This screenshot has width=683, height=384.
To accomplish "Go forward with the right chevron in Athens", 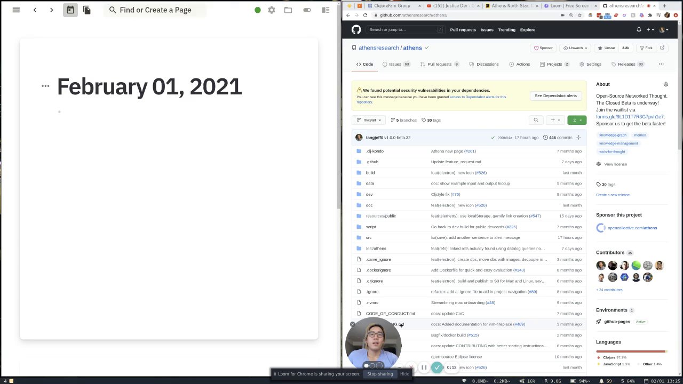I will coord(51,10).
